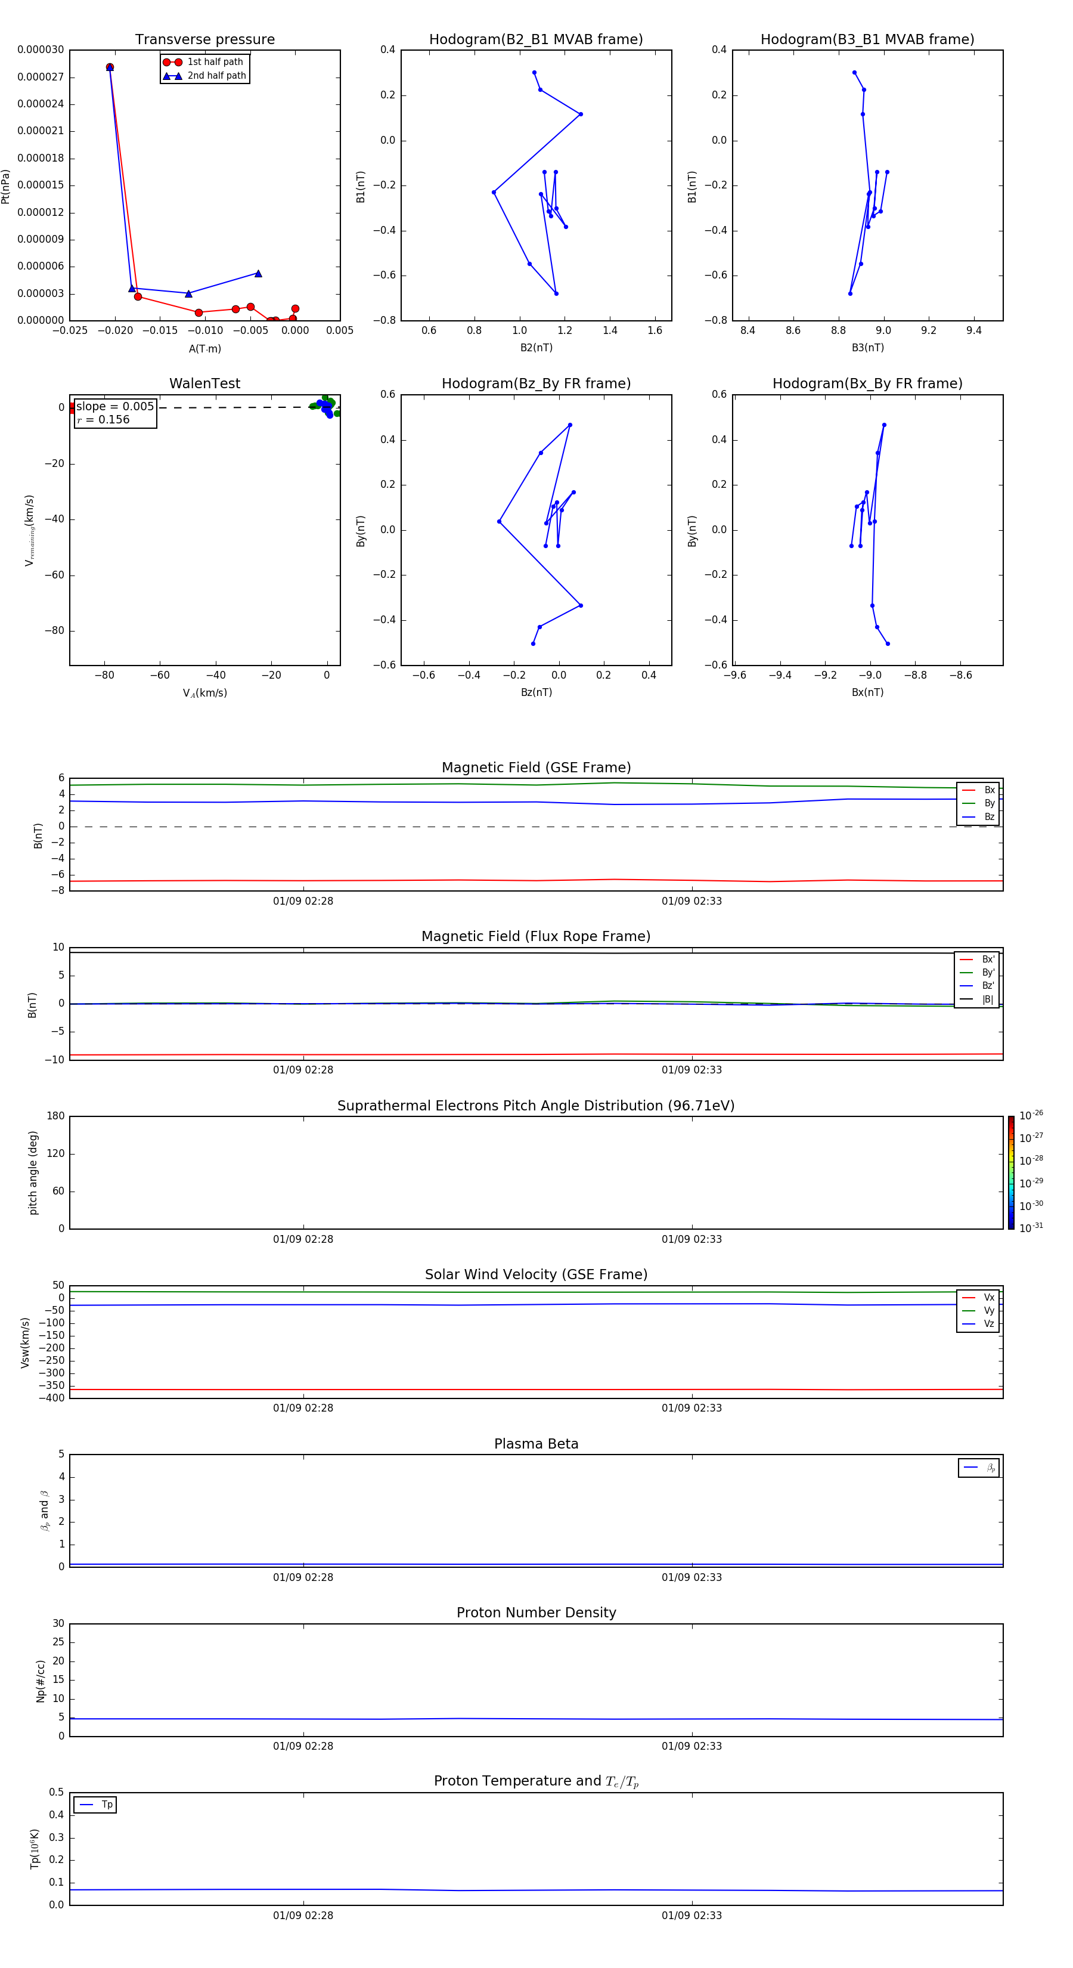This screenshot has height=1968, width=1073.
Task: Click the Bx' legend entry in Flux Rope plot
Action: (x=978, y=959)
